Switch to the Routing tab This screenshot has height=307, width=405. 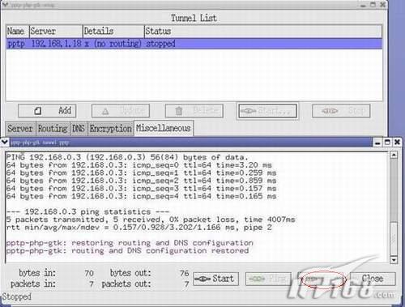tap(53, 129)
